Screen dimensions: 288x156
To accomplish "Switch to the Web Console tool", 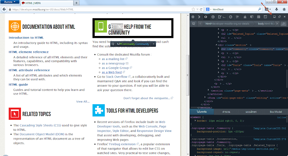I will [199, 17].
